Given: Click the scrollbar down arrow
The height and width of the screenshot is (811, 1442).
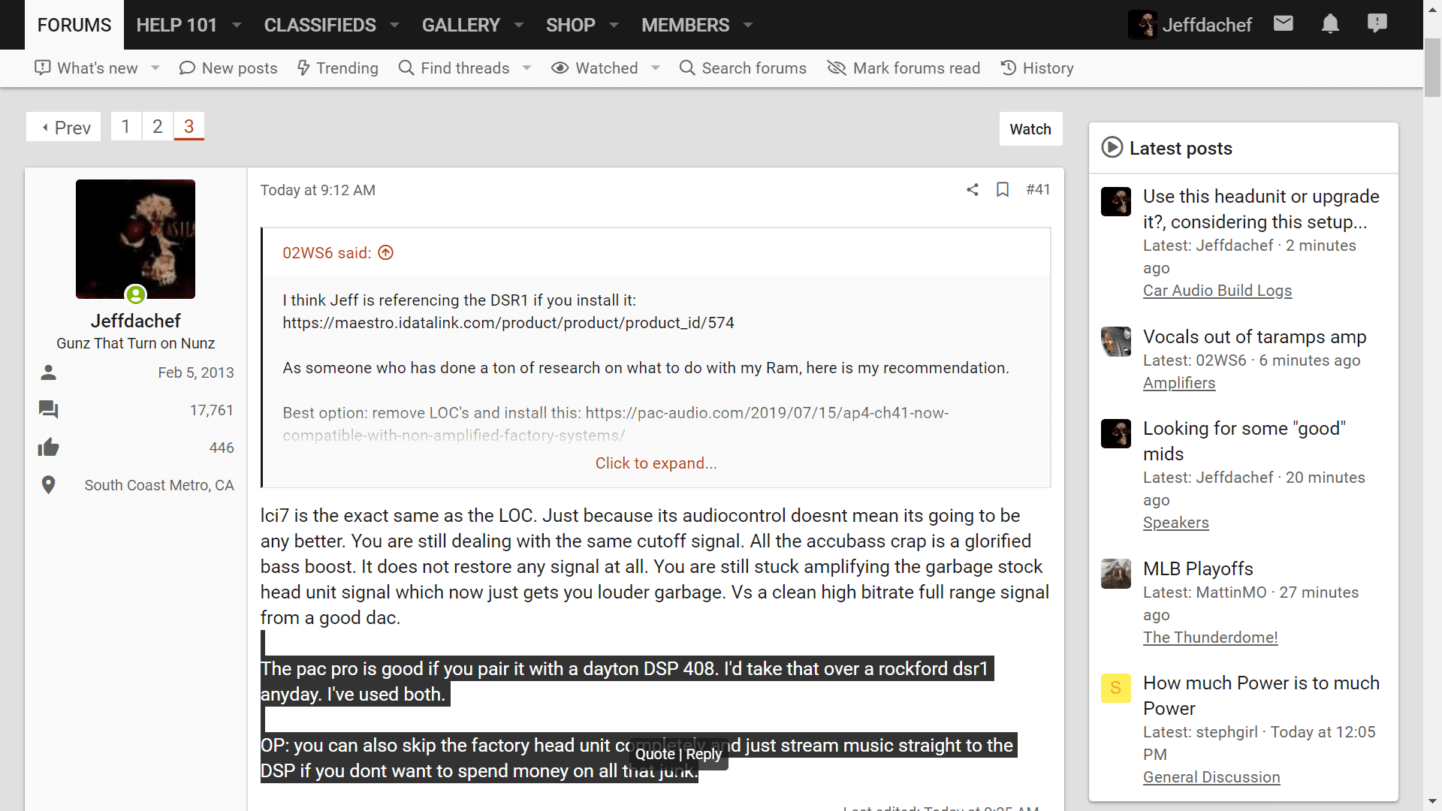Looking at the screenshot, I should click(1432, 802).
